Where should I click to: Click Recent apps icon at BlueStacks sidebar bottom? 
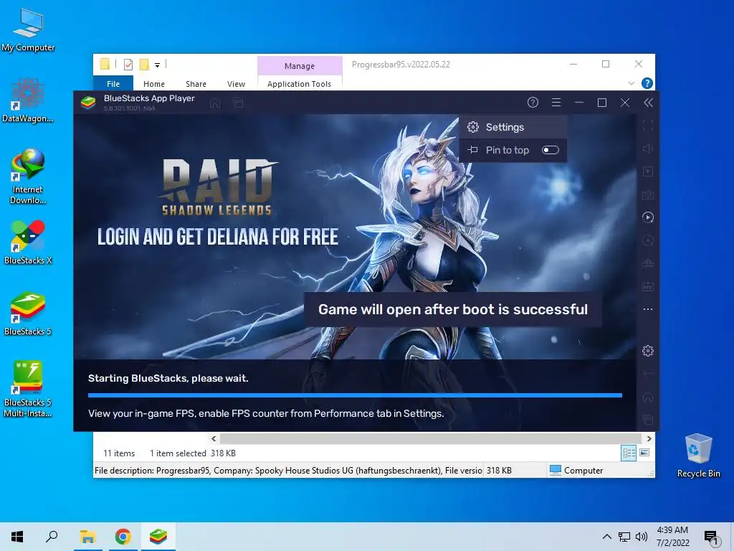(x=648, y=419)
